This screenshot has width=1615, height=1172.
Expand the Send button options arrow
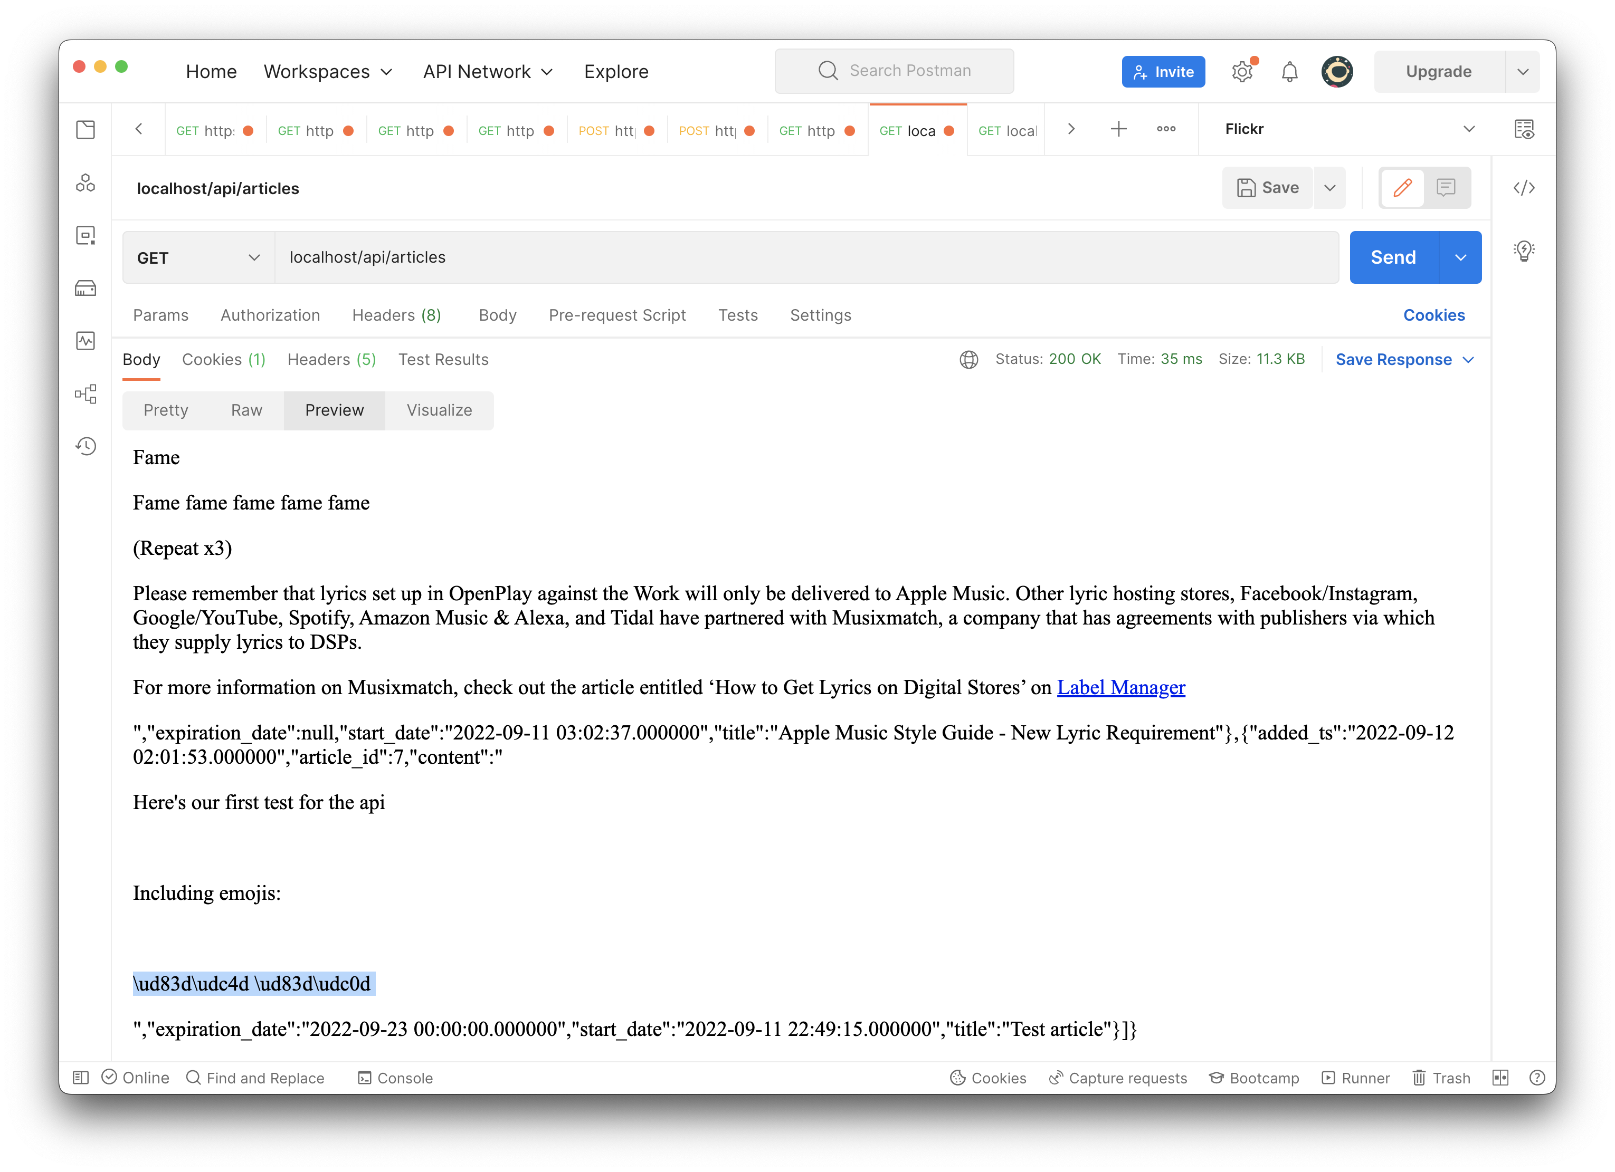tap(1460, 257)
